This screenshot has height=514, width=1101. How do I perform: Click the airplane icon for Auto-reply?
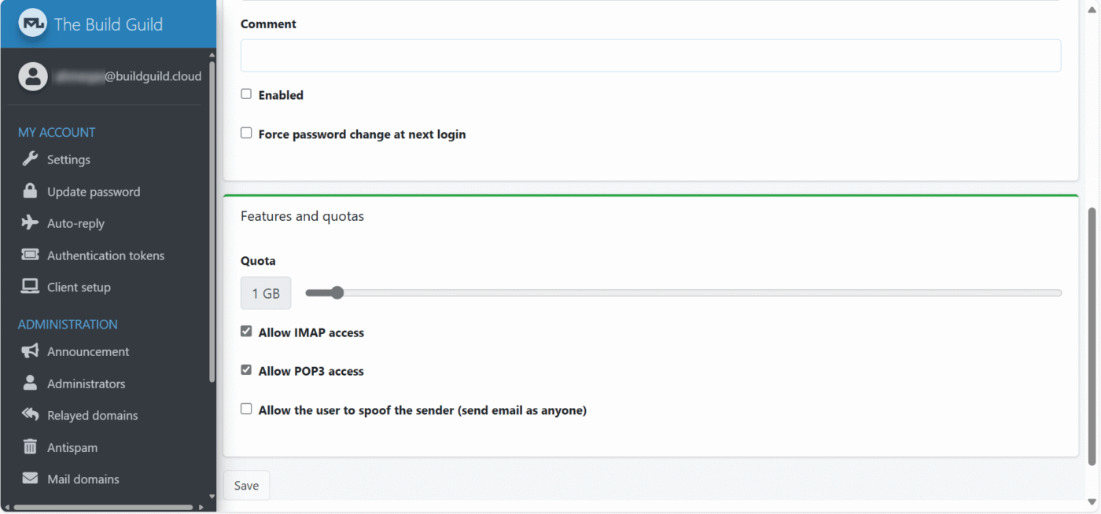[x=30, y=223]
